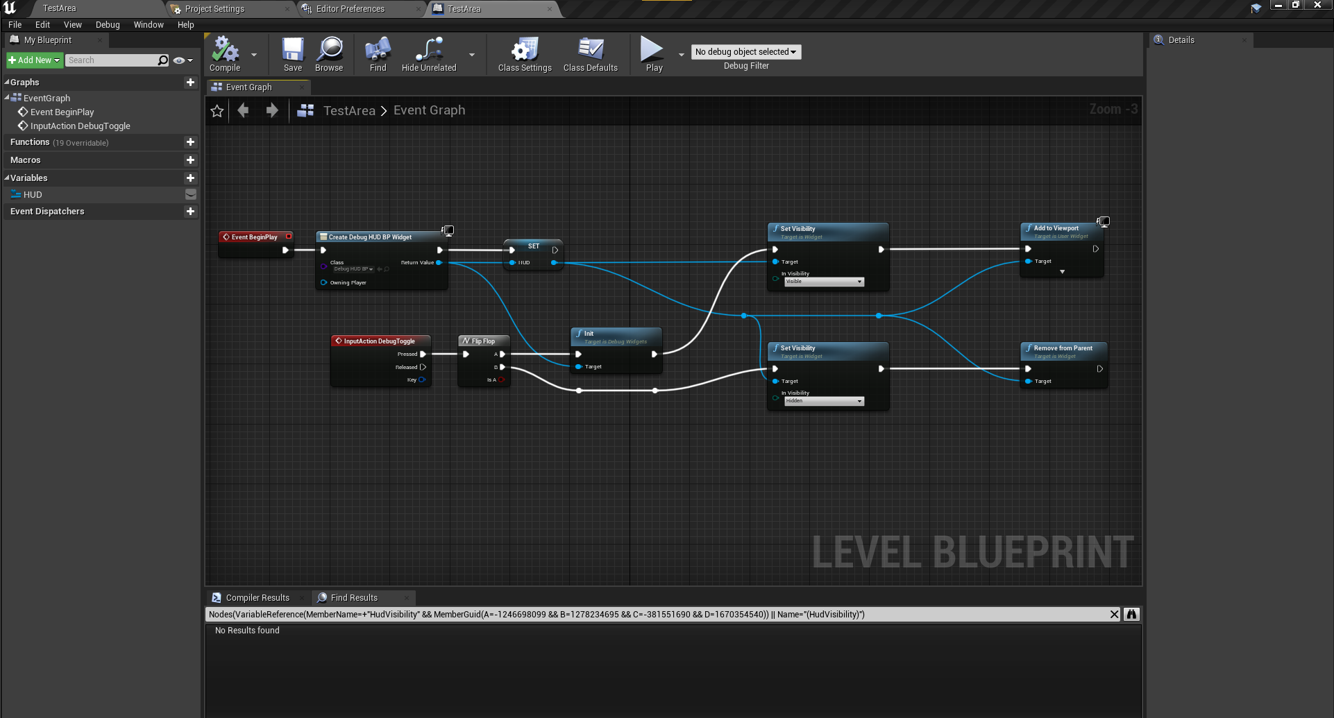This screenshot has width=1334, height=718.
Task: Add a new variable
Action: (x=190, y=178)
